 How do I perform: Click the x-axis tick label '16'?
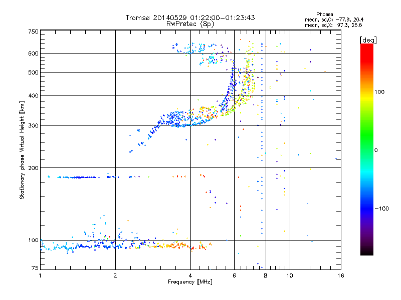pos(341,275)
